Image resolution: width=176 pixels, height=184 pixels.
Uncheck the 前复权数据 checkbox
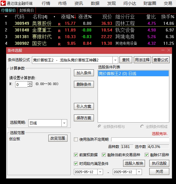(76, 155)
